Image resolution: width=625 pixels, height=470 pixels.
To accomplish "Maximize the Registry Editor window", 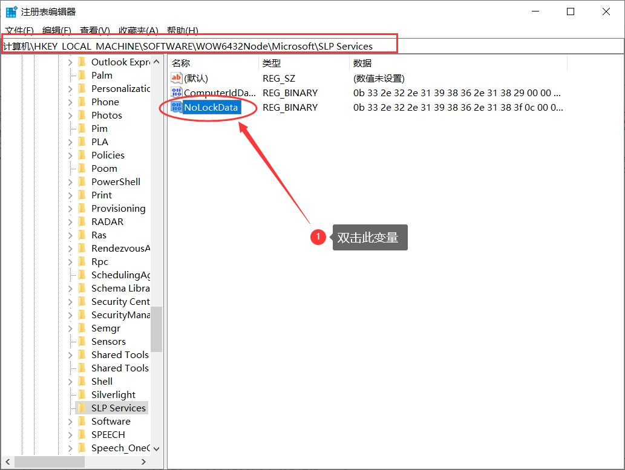I will click(x=571, y=11).
